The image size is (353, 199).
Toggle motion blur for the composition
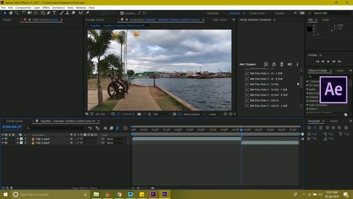pos(117,128)
